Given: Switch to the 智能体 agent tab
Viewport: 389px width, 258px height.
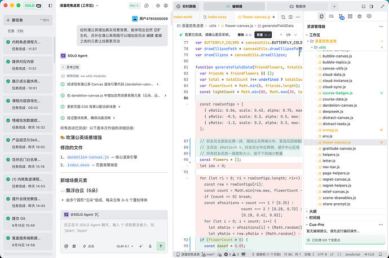Looking at the screenshot, I should pos(298,6).
